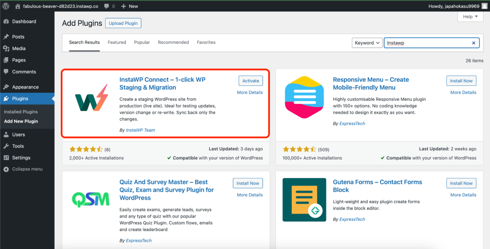This screenshot has width=490, height=249.
Task: Open the Keyword search type dropdown
Action: [367, 43]
